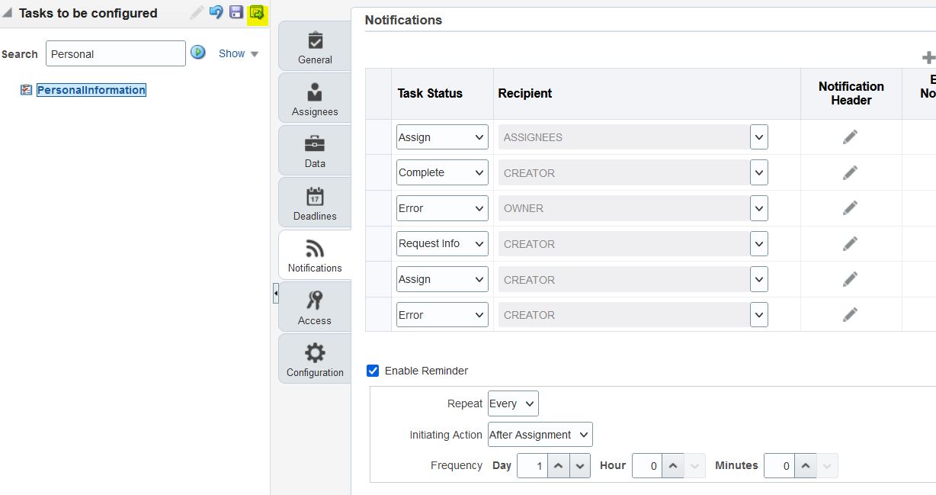Viewport: 936px width, 495px height.
Task: Open recipient dropdown arrow in the Complete row
Action: 759,172
